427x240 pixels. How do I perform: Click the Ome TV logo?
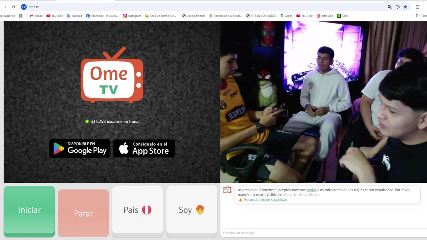point(112,75)
